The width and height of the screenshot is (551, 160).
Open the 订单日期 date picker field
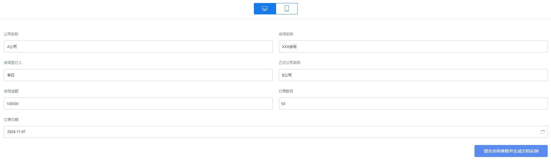[276, 132]
